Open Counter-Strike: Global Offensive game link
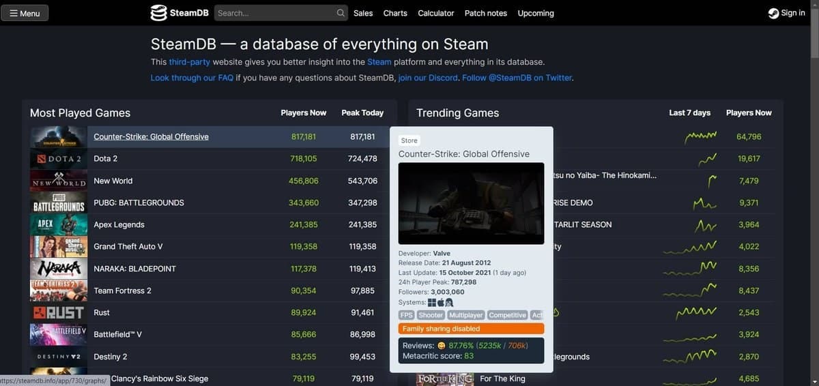Viewport: 819px width, 386px height. [151, 136]
